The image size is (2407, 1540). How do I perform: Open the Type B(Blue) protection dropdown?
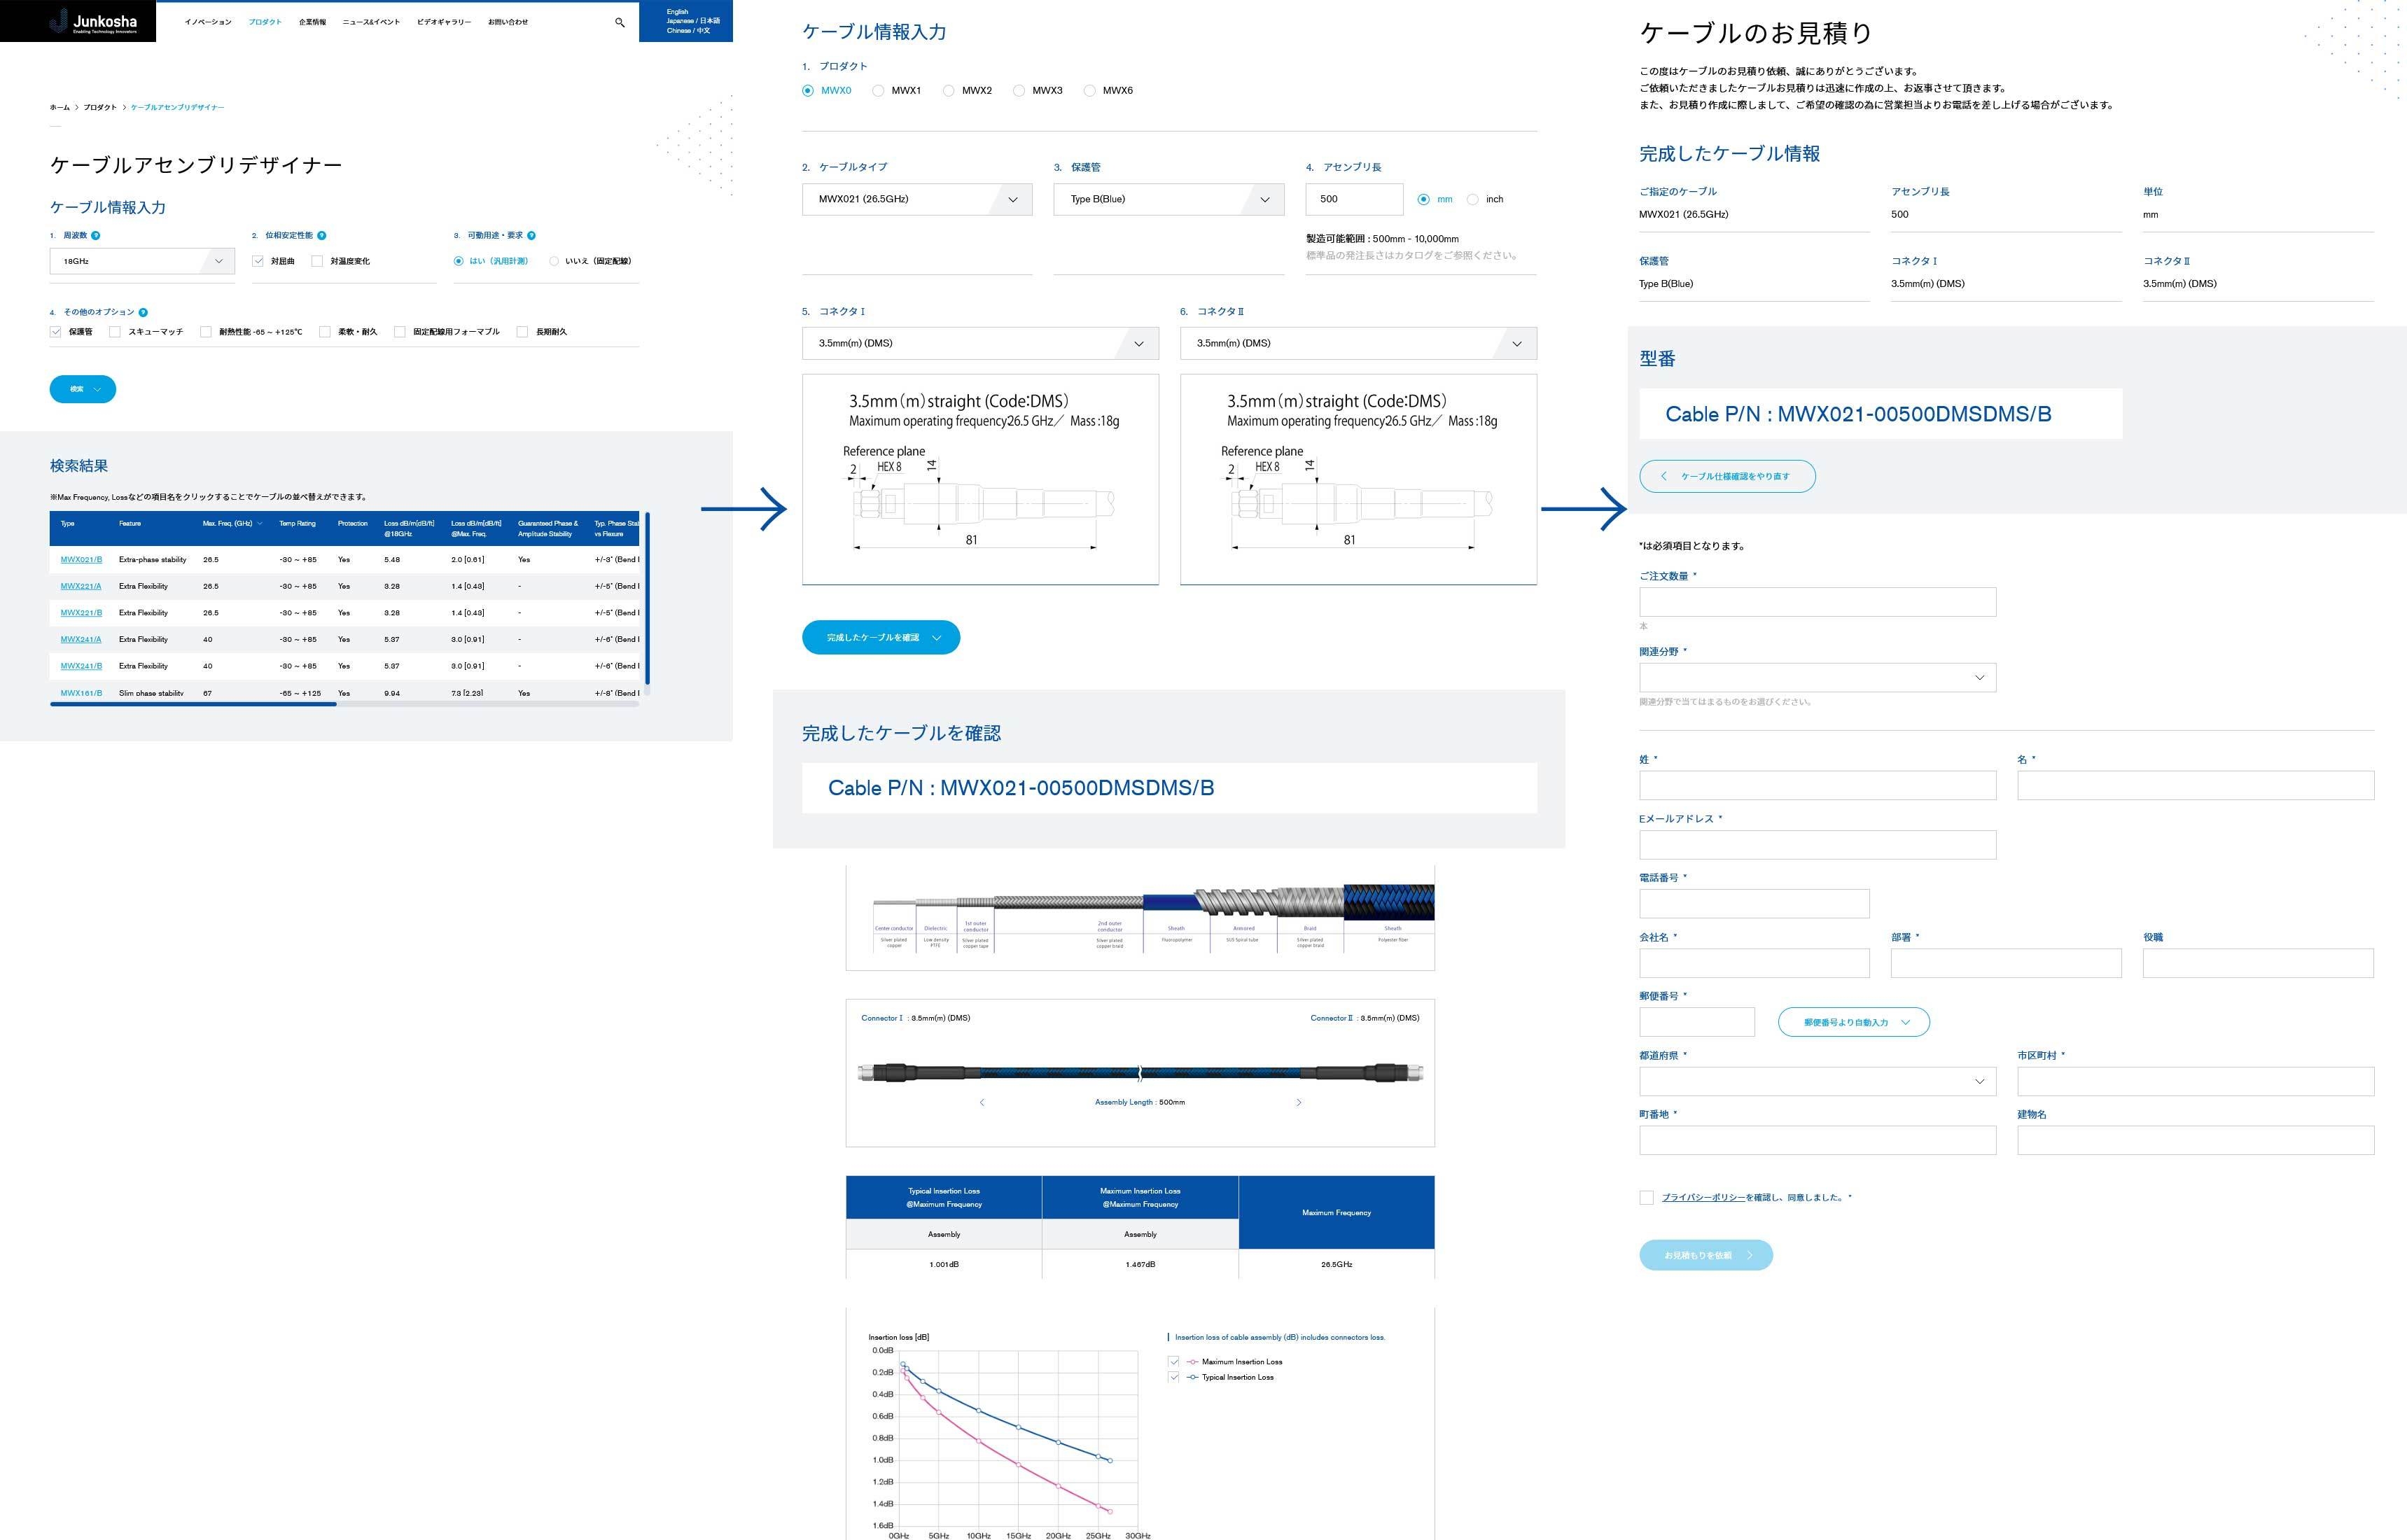tap(1168, 199)
